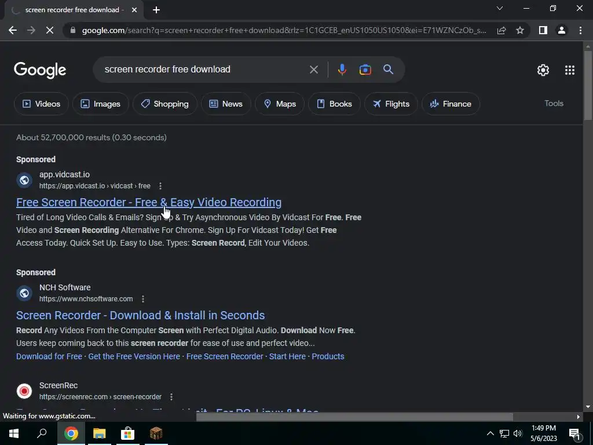Screen dimensions: 593x445
Task: Click the vertical page scrollbar thumb
Action: (588, 85)
